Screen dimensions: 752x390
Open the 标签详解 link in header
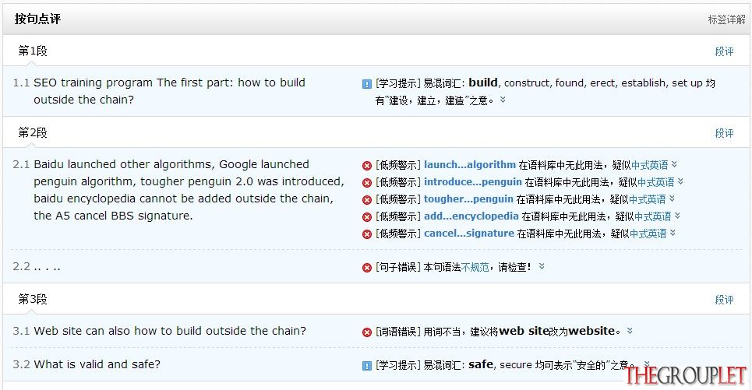(x=726, y=19)
